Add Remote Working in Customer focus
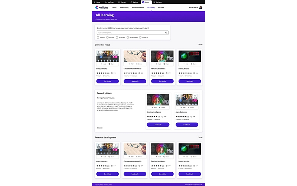 [186, 64]
